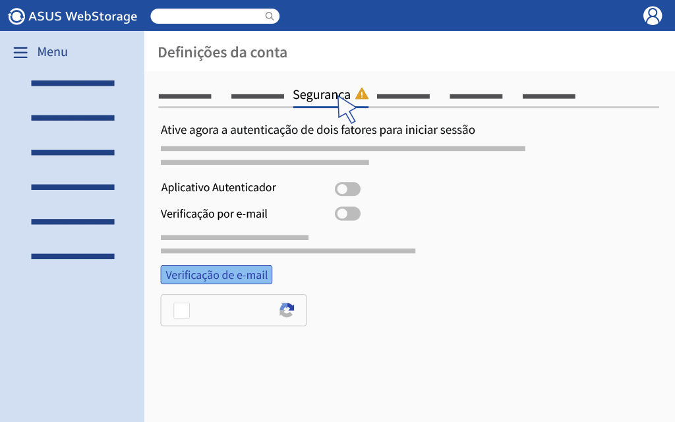Click the reCAPTCHA refresh logo icon
The image size is (675, 422).
point(287,310)
